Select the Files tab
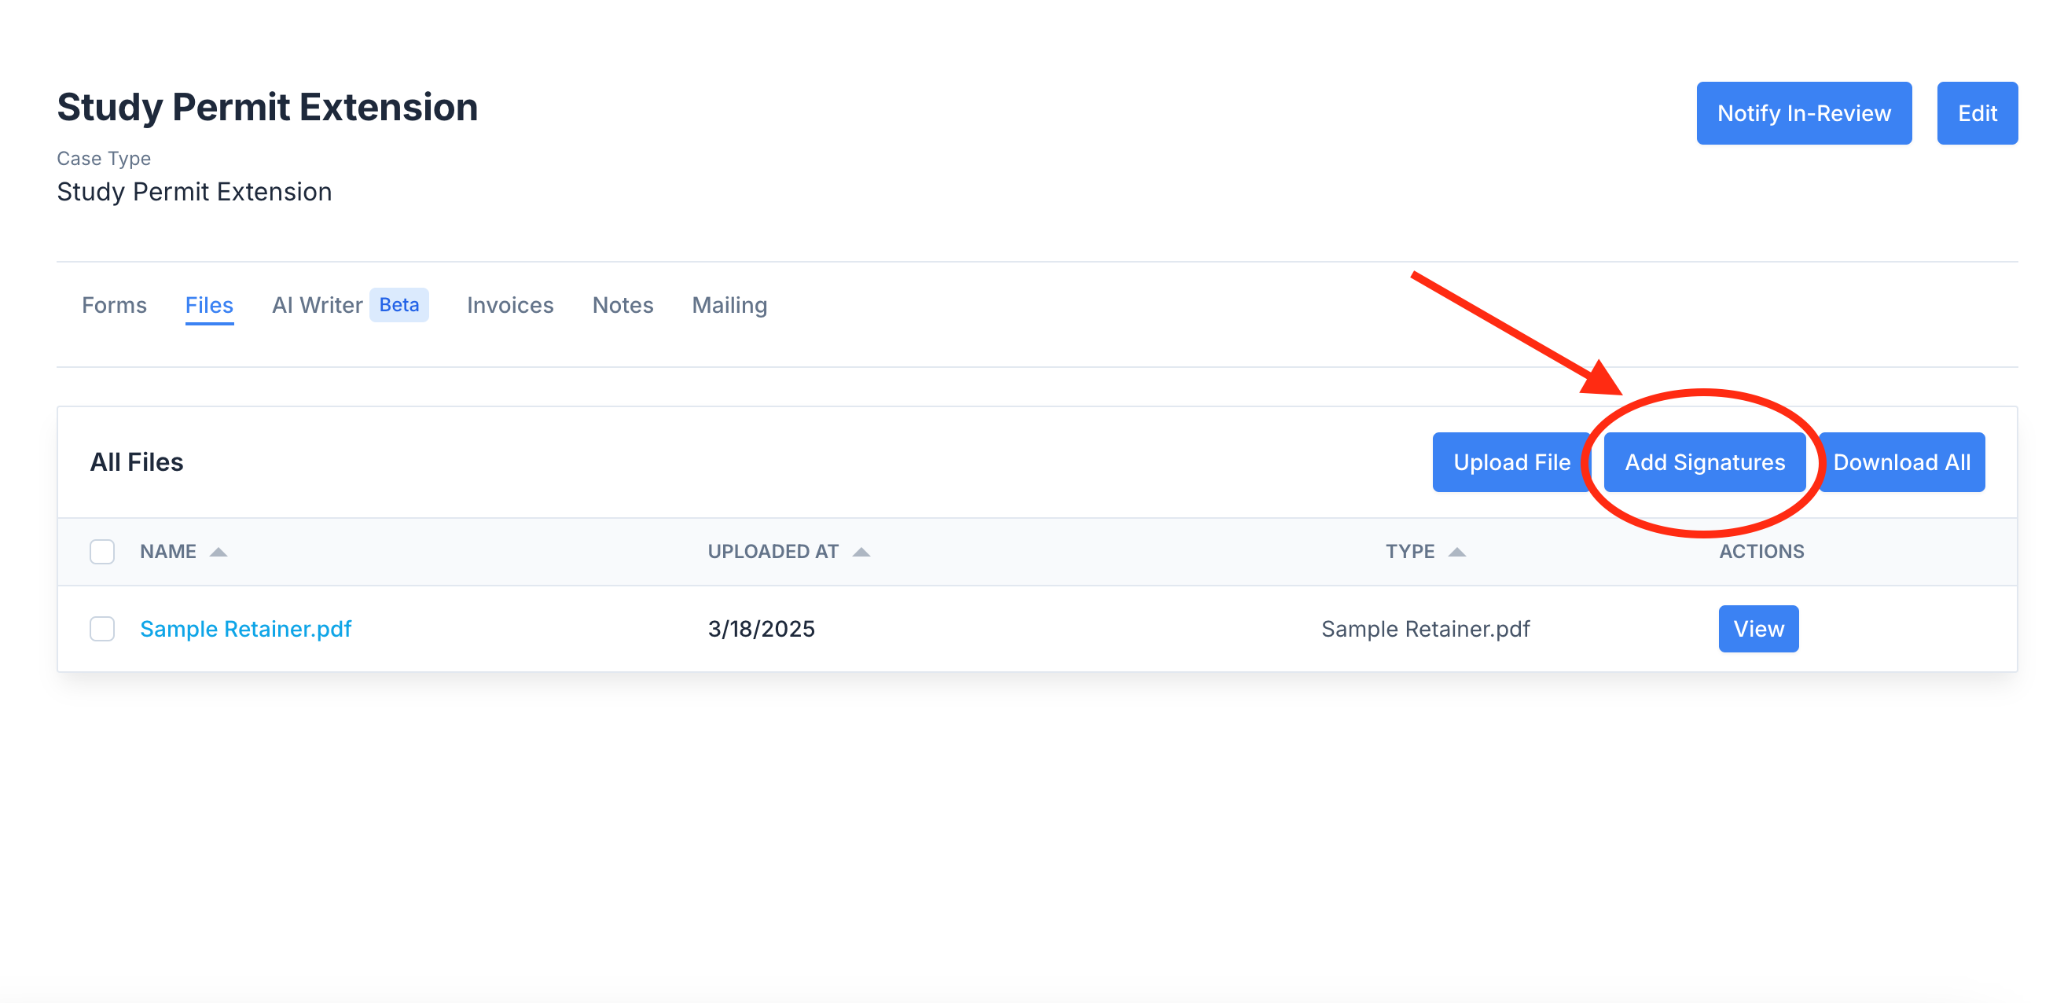 click(x=209, y=305)
